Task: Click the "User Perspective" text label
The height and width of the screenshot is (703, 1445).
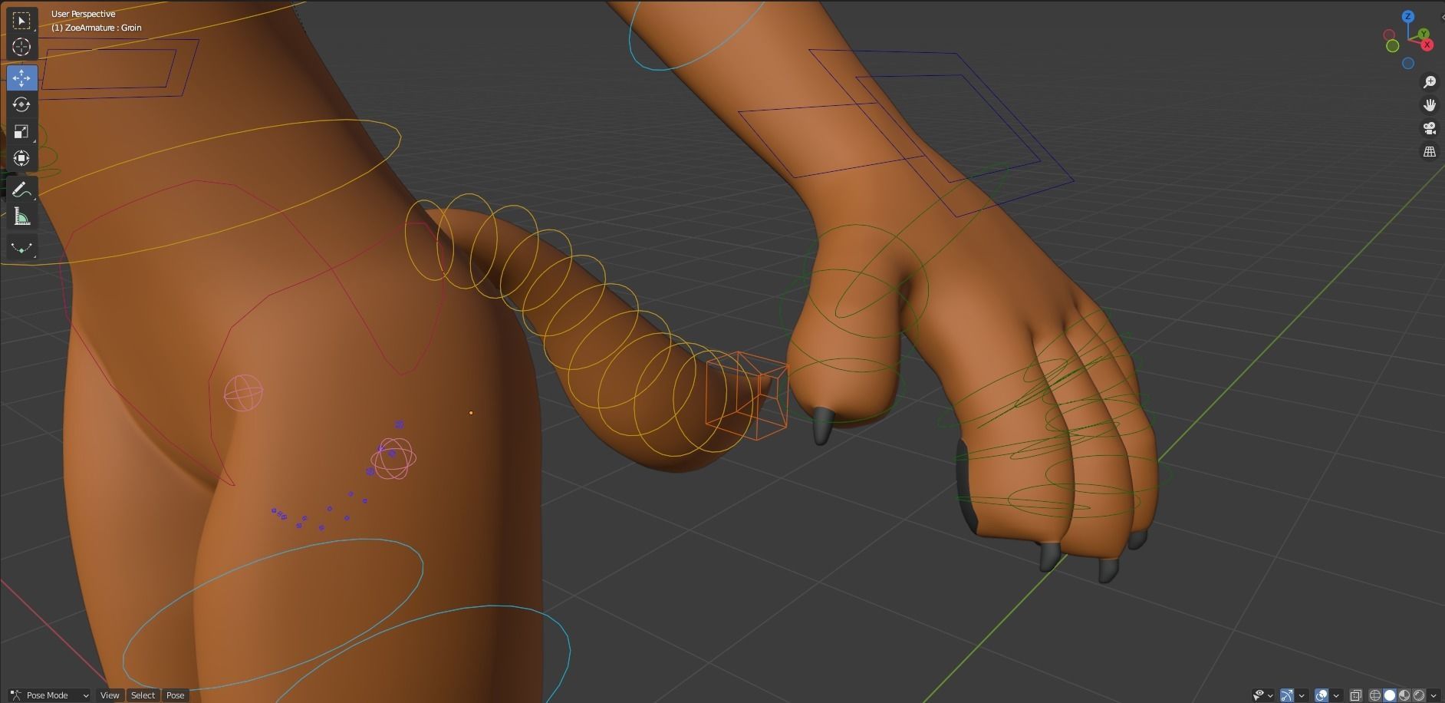Action: point(84,14)
